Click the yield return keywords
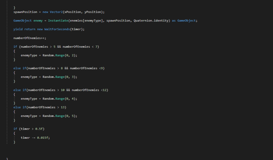 click(22, 29)
